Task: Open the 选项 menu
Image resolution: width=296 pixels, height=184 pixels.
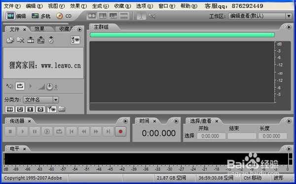Action: click(x=145, y=6)
